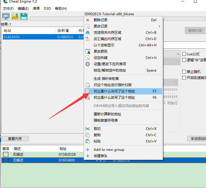Click the 当前值 column header
Screen dimensions: 206x188
[66, 31]
